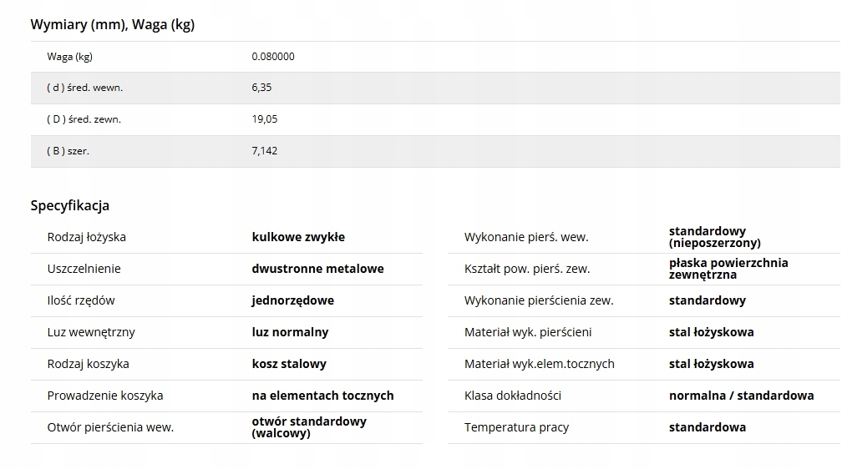Select the jednorzędowe row count value
Screen dimensions: 842x469
[293, 300]
